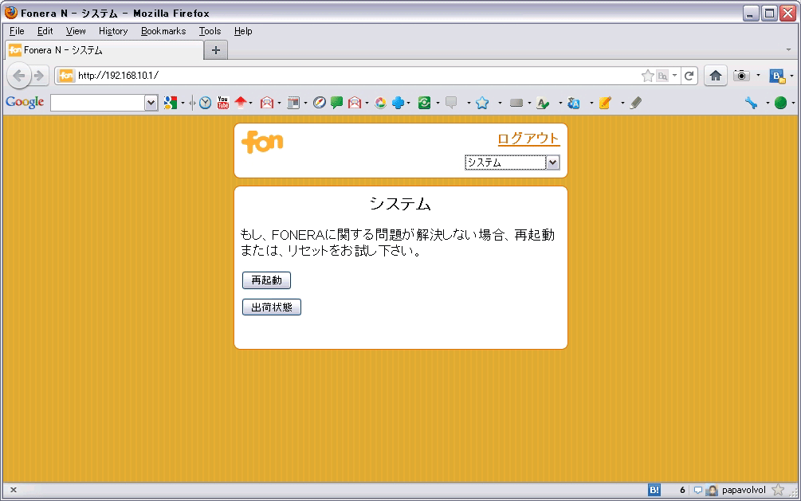The width and height of the screenshot is (801, 501).
Task: Open the History menu
Action: tap(113, 31)
